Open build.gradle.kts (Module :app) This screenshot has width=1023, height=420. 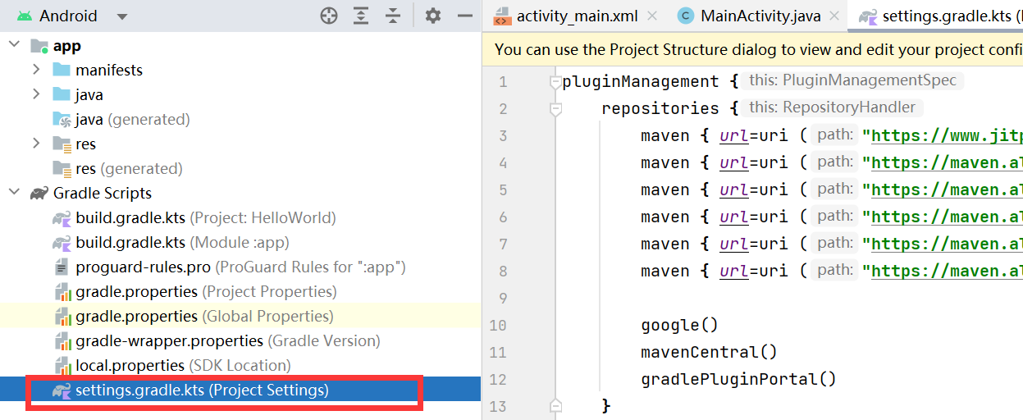tap(171, 243)
